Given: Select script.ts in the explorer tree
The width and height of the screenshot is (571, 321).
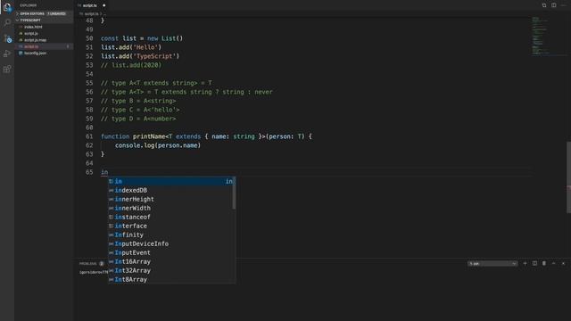Looking at the screenshot, I should click(44, 46).
